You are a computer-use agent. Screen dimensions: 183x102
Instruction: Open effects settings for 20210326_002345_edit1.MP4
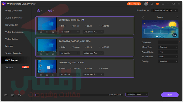tap(53, 54)
